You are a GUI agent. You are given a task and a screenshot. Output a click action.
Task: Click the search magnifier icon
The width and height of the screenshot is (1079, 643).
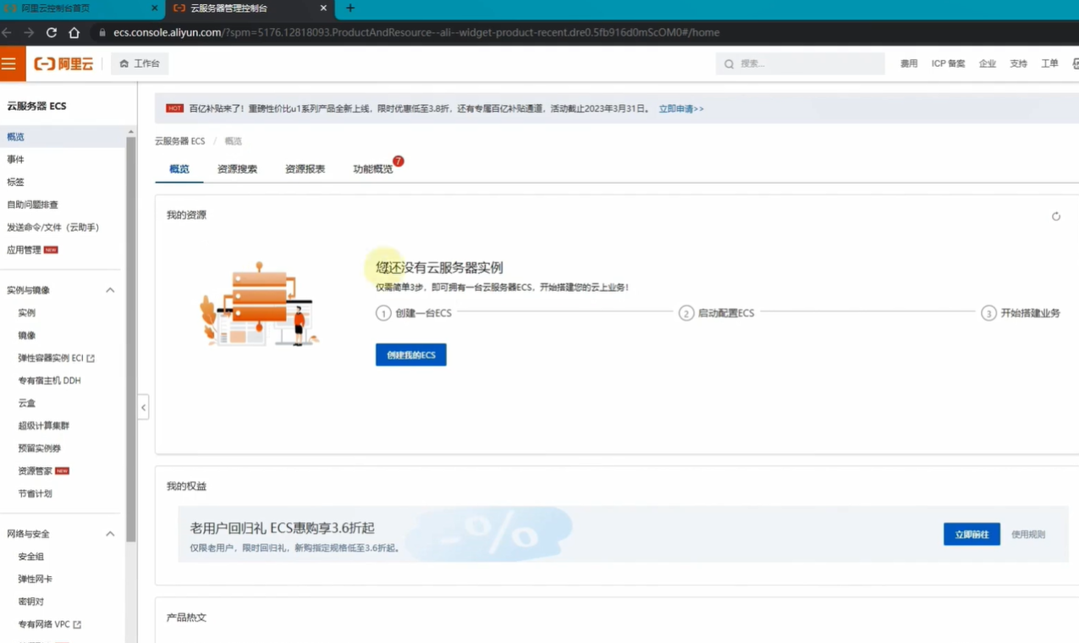729,63
